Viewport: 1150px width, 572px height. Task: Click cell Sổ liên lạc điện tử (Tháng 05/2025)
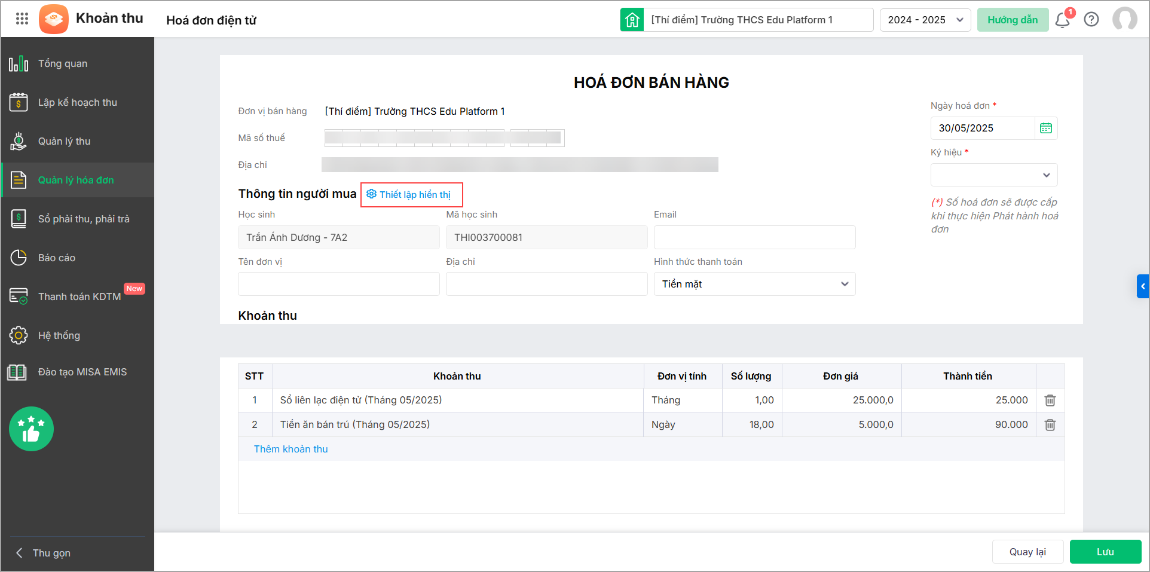(x=458, y=400)
